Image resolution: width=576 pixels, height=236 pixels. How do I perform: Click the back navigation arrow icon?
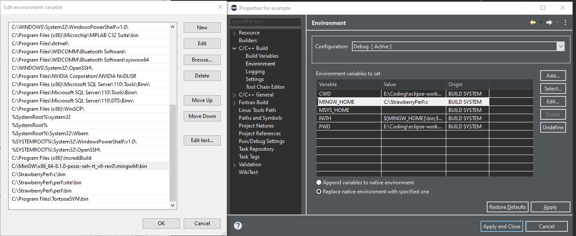coord(533,23)
